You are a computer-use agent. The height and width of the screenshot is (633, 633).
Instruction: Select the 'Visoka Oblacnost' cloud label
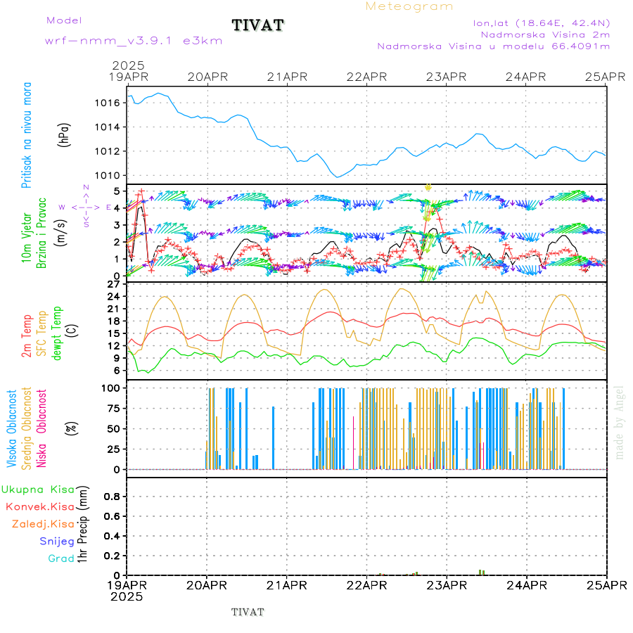click(x=13, y=429)
